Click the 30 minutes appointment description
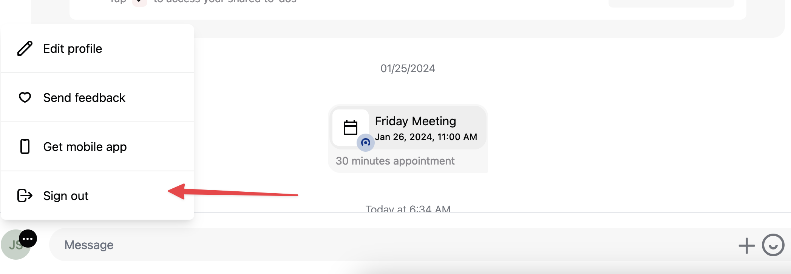Viewport: 791px width, 274px height. pyautogui.click(x=395, y=161)
